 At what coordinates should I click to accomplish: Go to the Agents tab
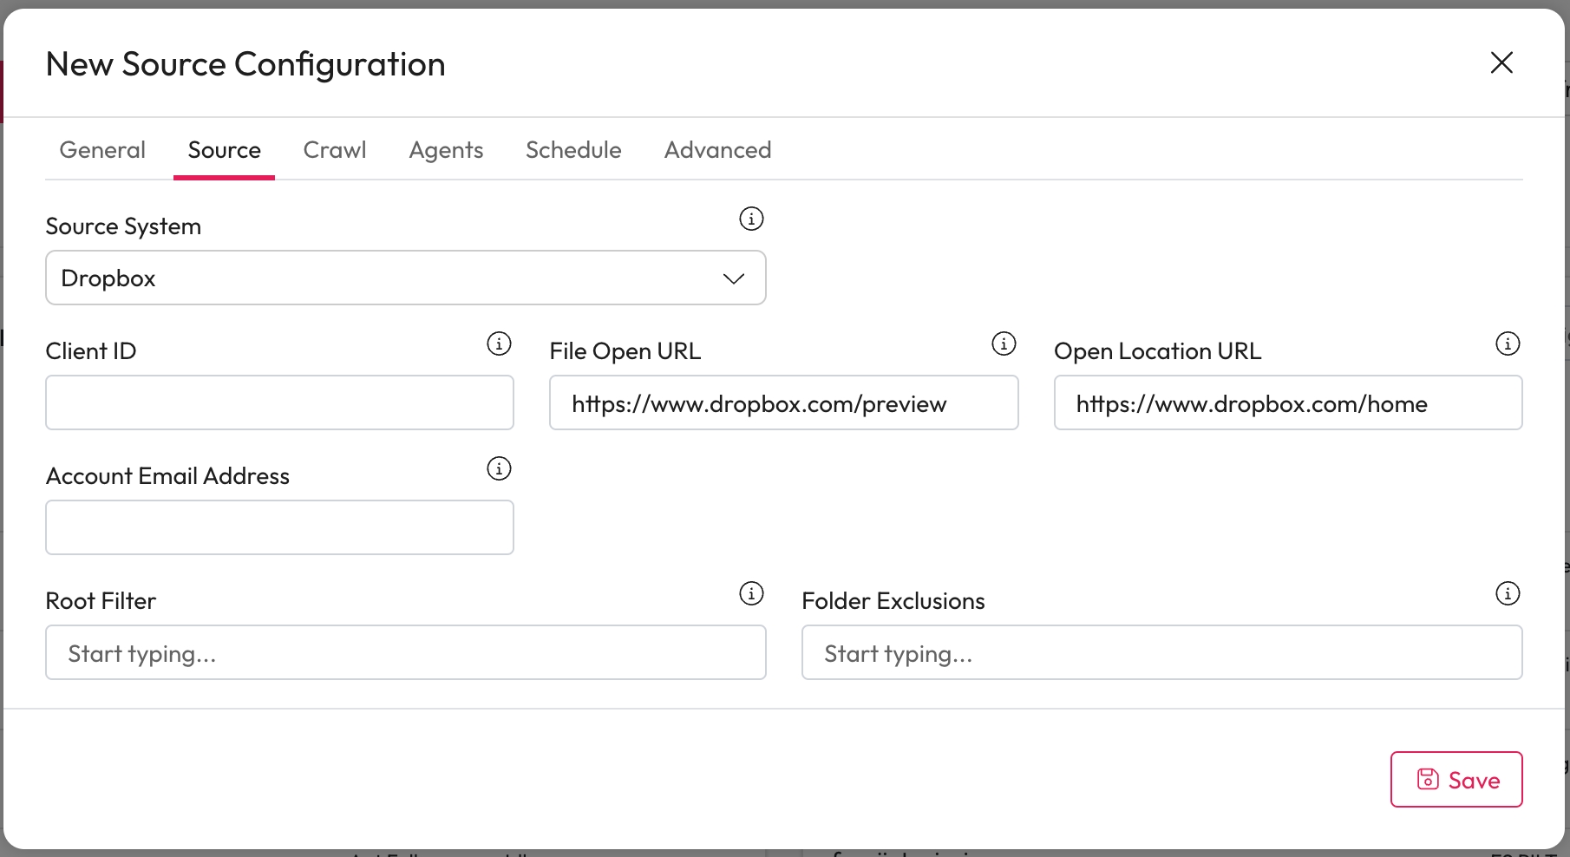click(446, 150)
